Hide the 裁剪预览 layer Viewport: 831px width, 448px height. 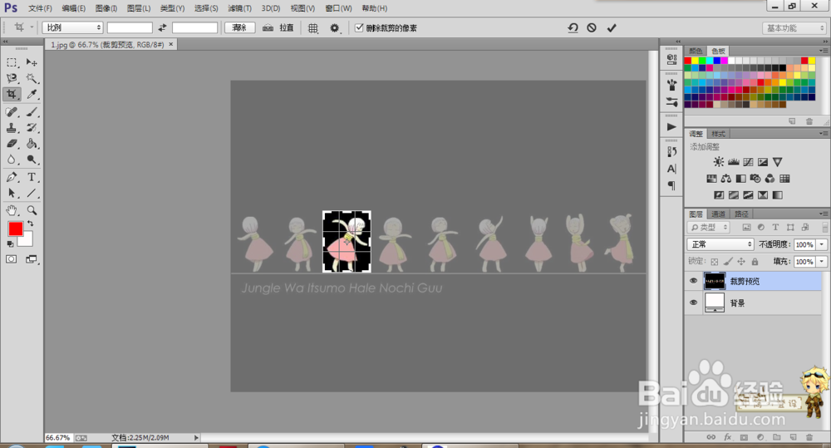point(693,281)
